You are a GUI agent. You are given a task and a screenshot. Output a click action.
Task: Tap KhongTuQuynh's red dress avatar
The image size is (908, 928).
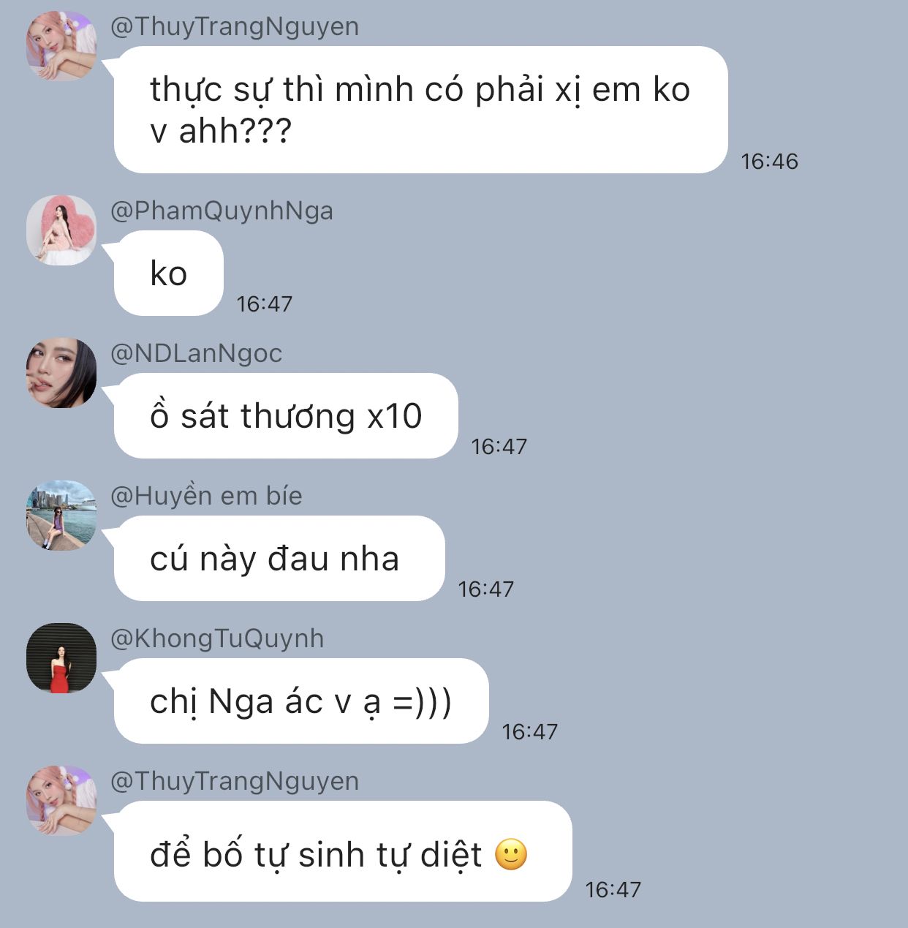pyautogui.click(x=61, y=657)
